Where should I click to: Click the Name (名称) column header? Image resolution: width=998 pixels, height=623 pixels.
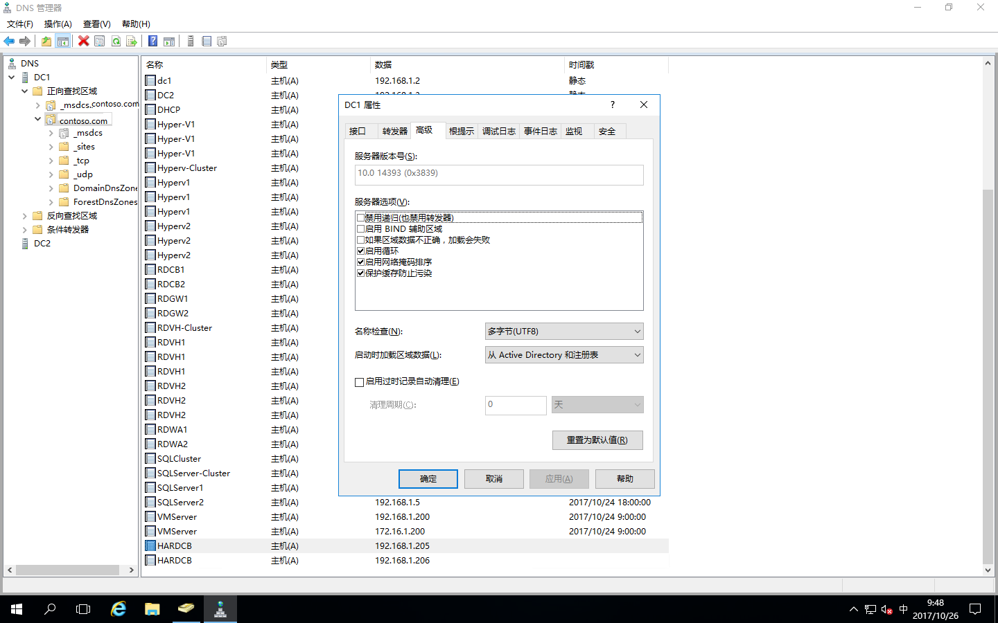point(204,65)
